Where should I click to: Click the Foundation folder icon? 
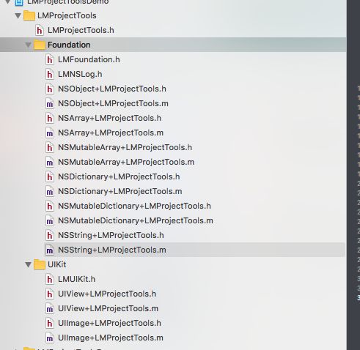pos(40,45)
